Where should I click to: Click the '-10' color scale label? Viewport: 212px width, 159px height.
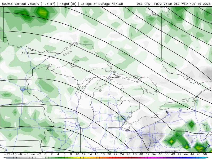(x=13, y=154)
